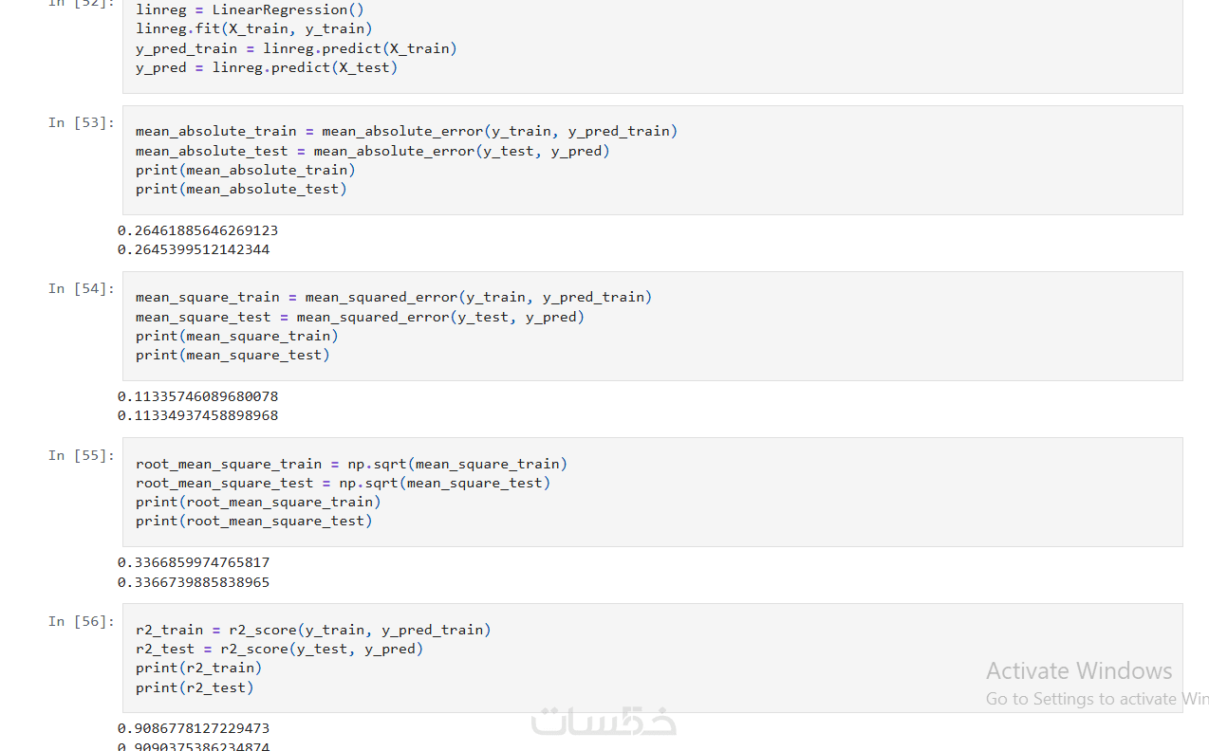
Task: Click the output value 0.9086778127229473
Action: click(194, 728)
